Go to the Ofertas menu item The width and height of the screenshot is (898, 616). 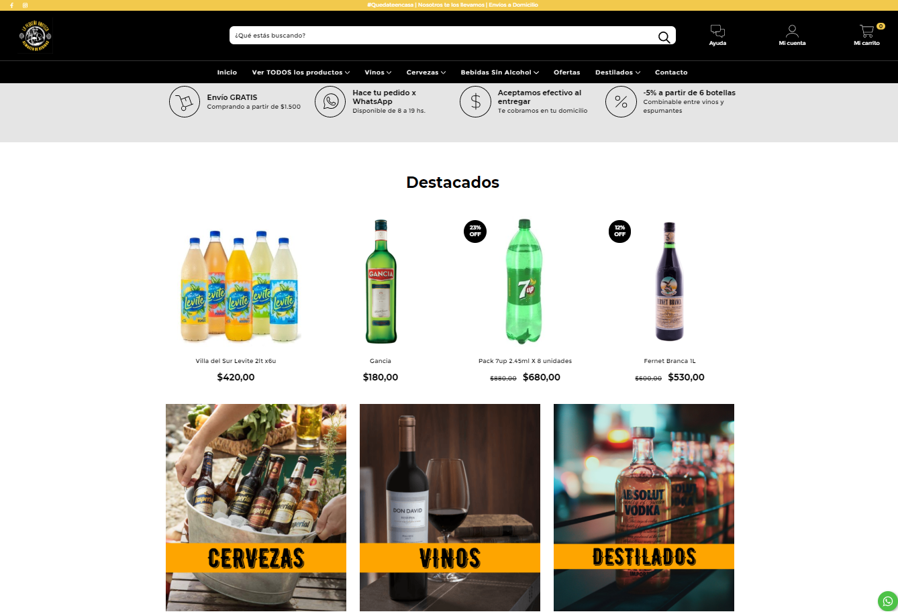(566, 72)
